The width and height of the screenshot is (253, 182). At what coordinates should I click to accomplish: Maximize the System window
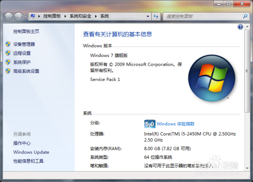click(229, 4)
